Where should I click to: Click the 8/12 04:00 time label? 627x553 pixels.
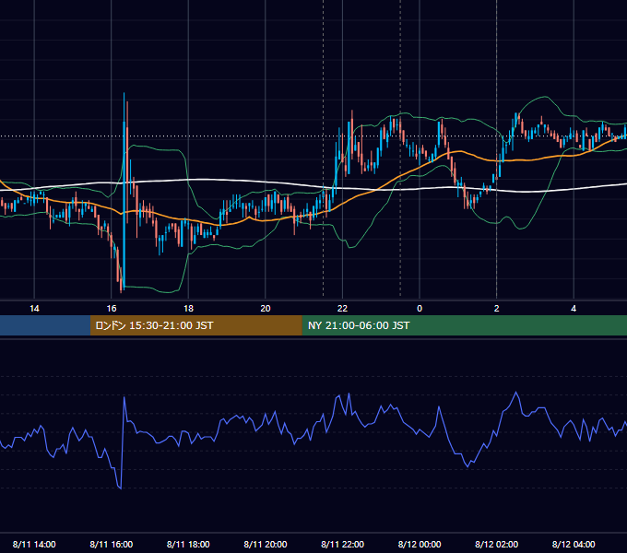click(x=574, y=544)
